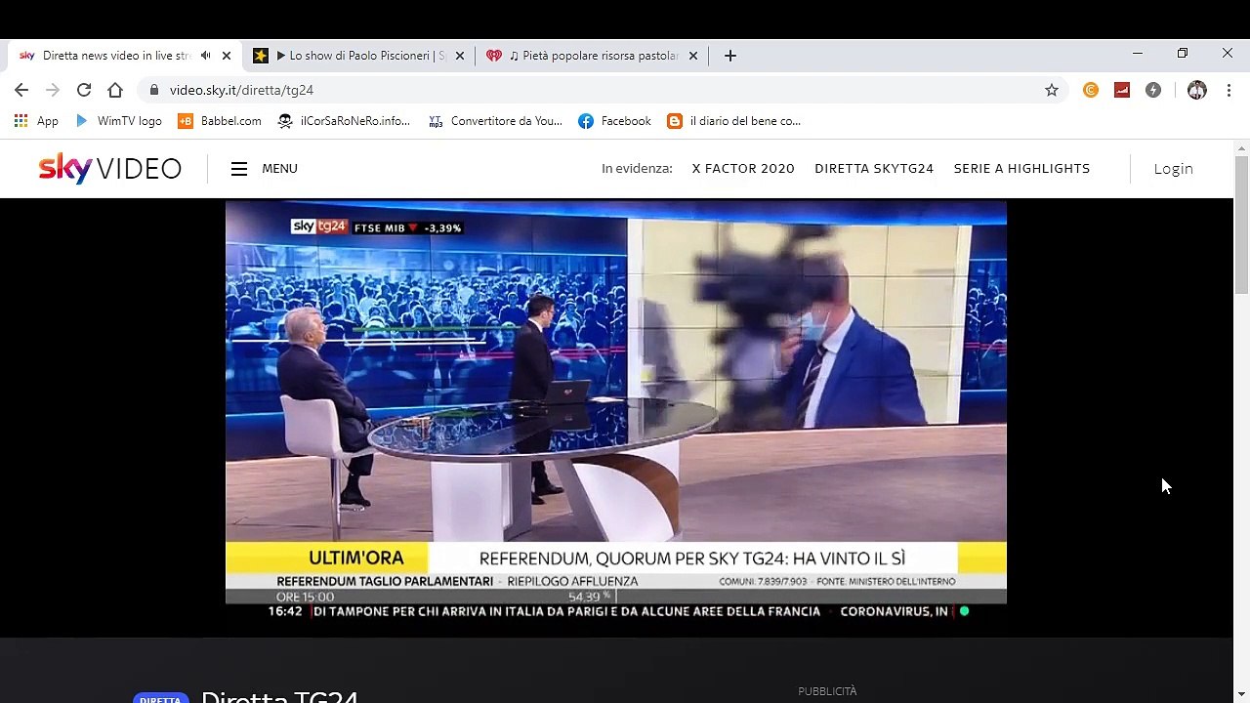Mute the tab using the speaker icon
This screenshot has width=1250, height=703.
coord(205,56)
